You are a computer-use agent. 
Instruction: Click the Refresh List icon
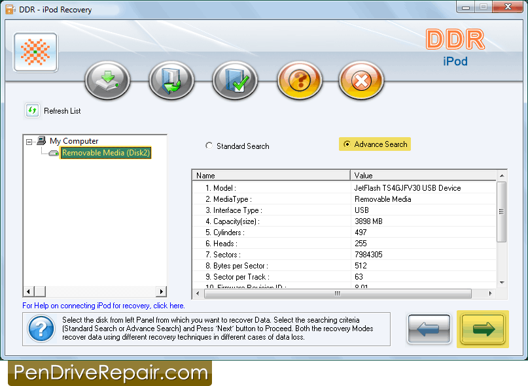coord(32,110)
